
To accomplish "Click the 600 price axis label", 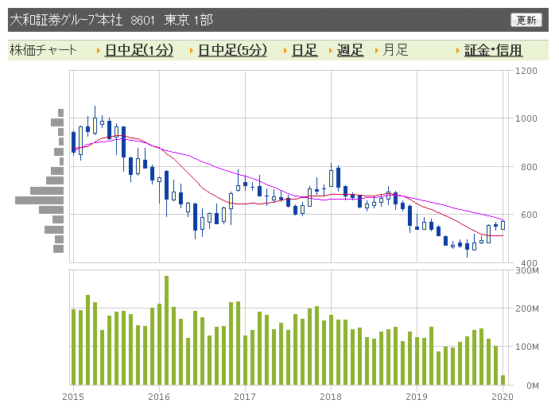I will point(529,215).
